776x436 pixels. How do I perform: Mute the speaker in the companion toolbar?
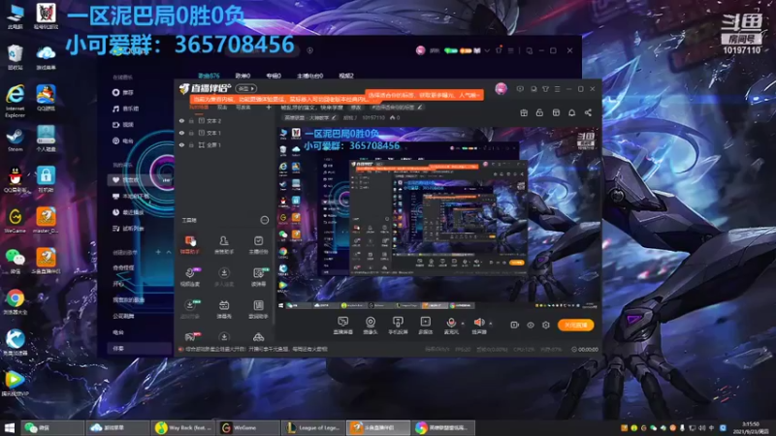(478, 326)
